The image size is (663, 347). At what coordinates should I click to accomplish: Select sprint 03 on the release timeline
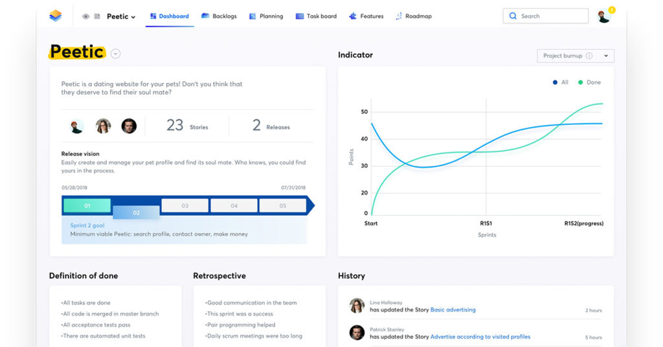coord(185,206)
